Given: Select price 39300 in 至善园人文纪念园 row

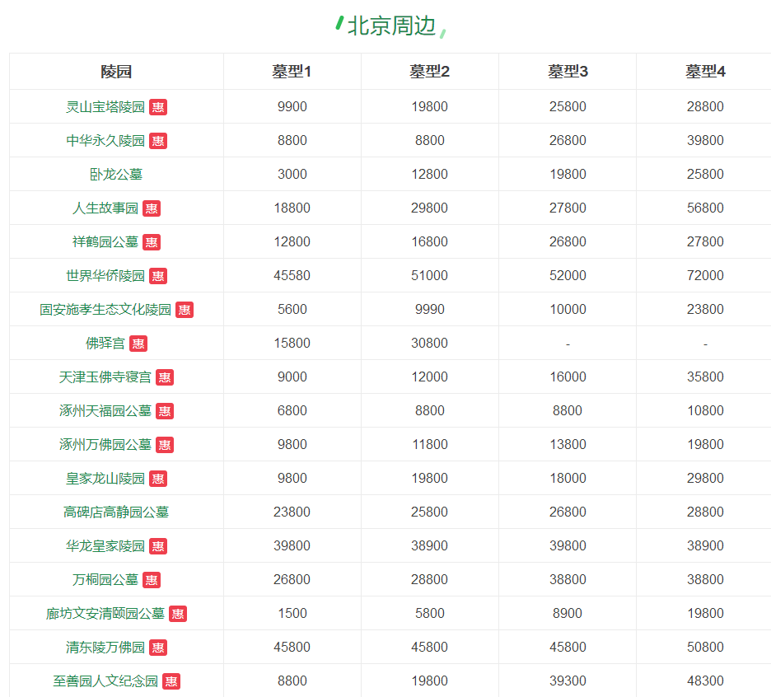Looking at the screenshot, I should click(568, 681).
